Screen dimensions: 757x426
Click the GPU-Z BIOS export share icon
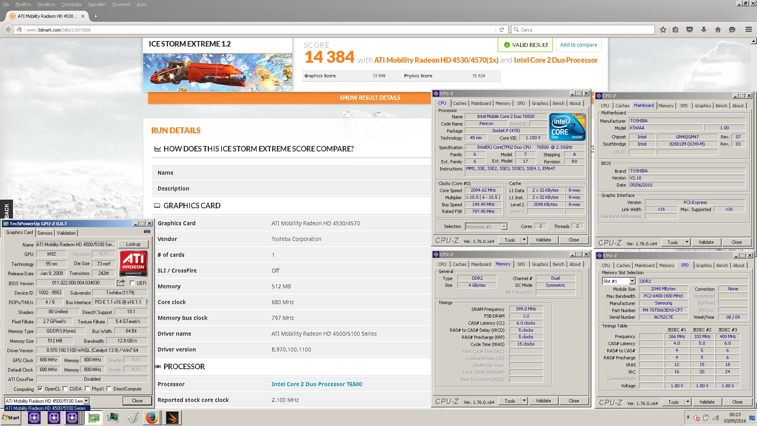point(121,283)
